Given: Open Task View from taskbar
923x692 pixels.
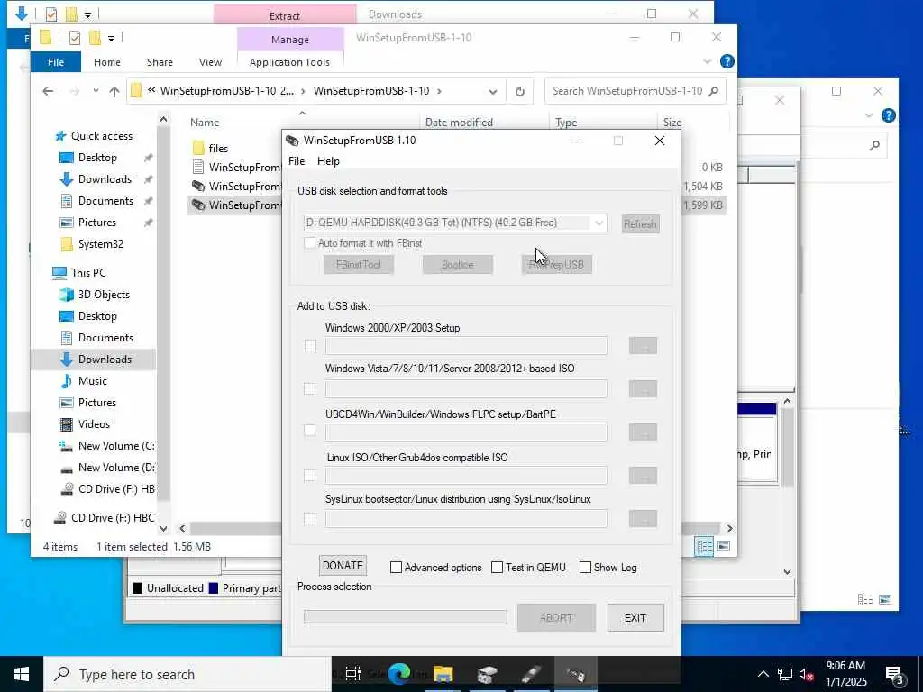Looking at the screenshot, I should (x=353, y=674).
